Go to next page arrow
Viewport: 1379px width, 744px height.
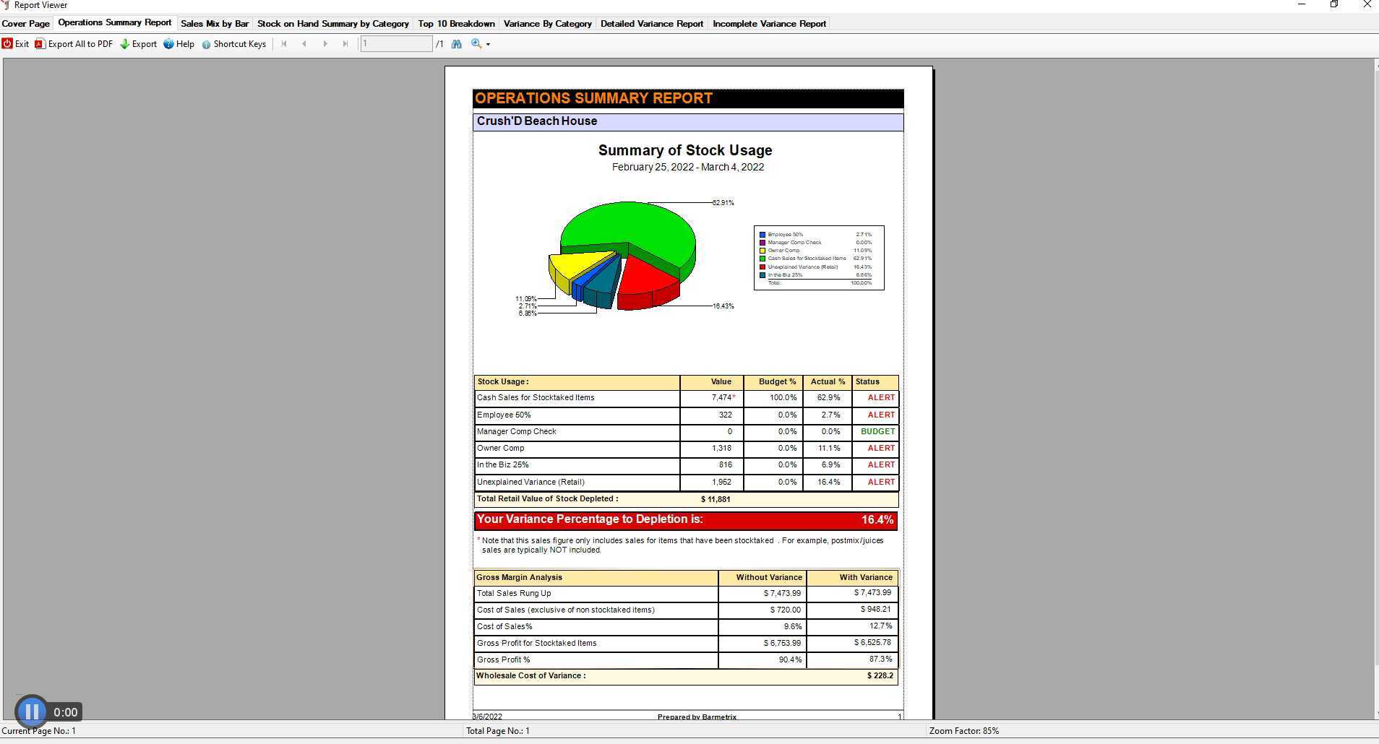click(x=325, y=44)
